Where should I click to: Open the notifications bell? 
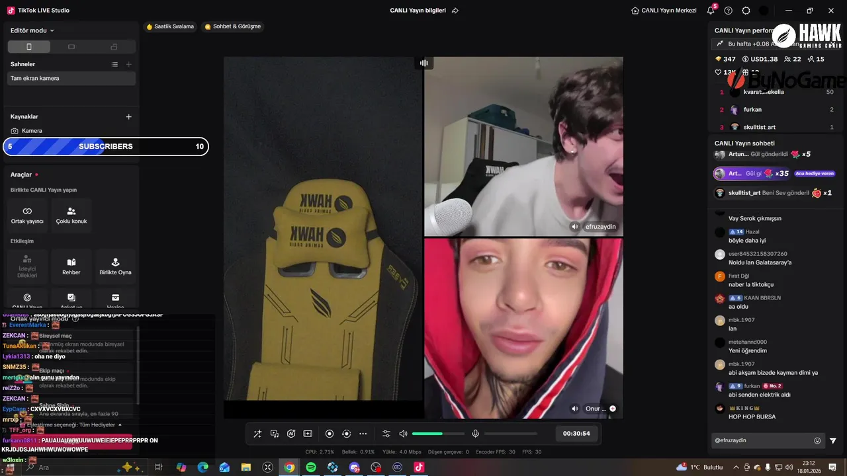pos(711,11)
